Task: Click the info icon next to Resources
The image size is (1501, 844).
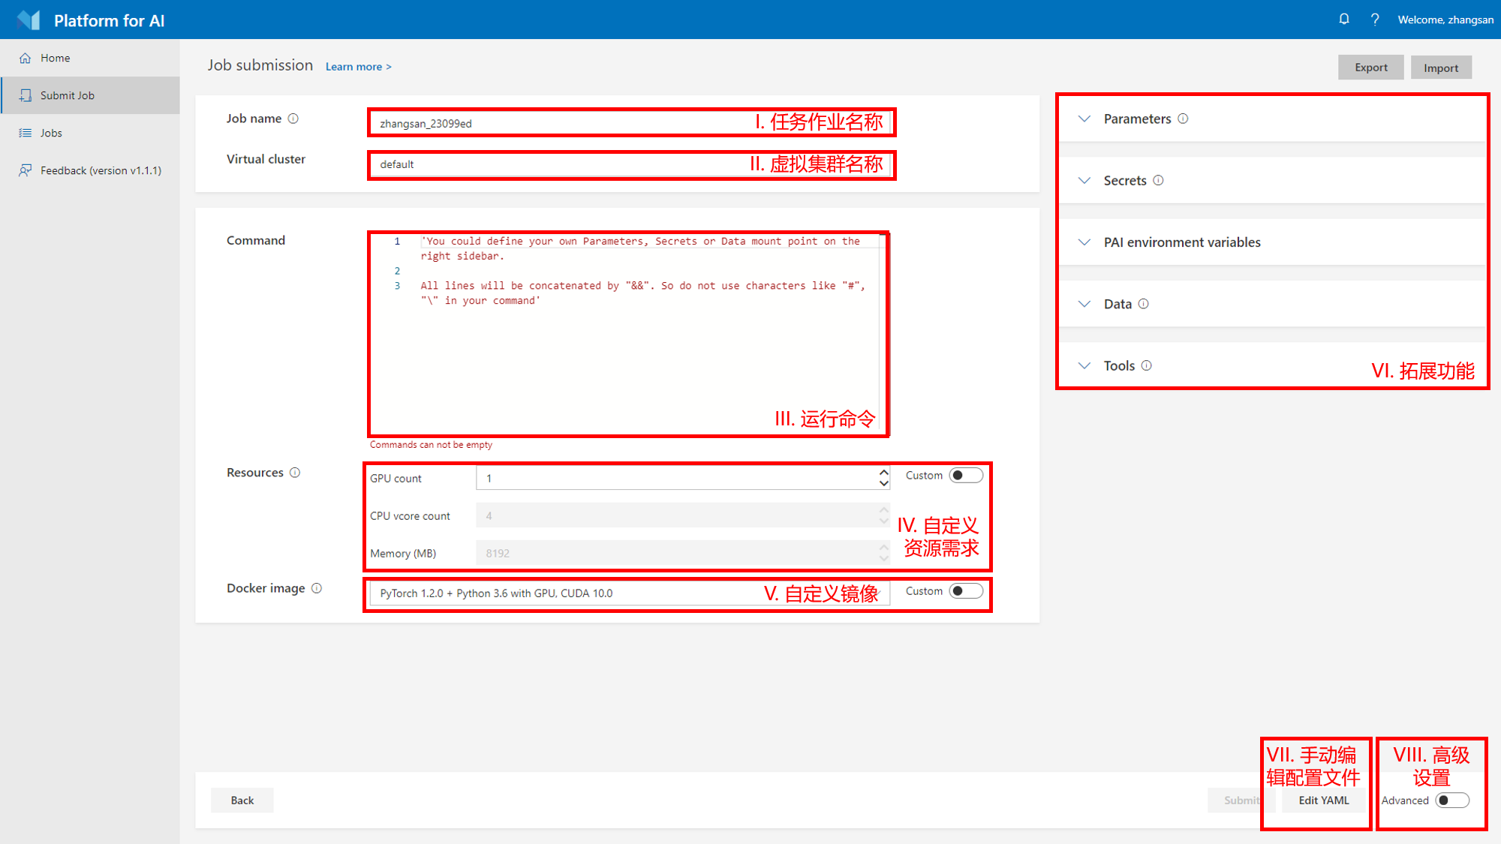Action: [x=295, y=473]
